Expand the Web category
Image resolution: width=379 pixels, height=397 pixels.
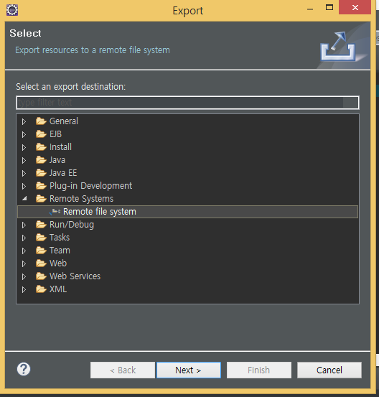24,263
